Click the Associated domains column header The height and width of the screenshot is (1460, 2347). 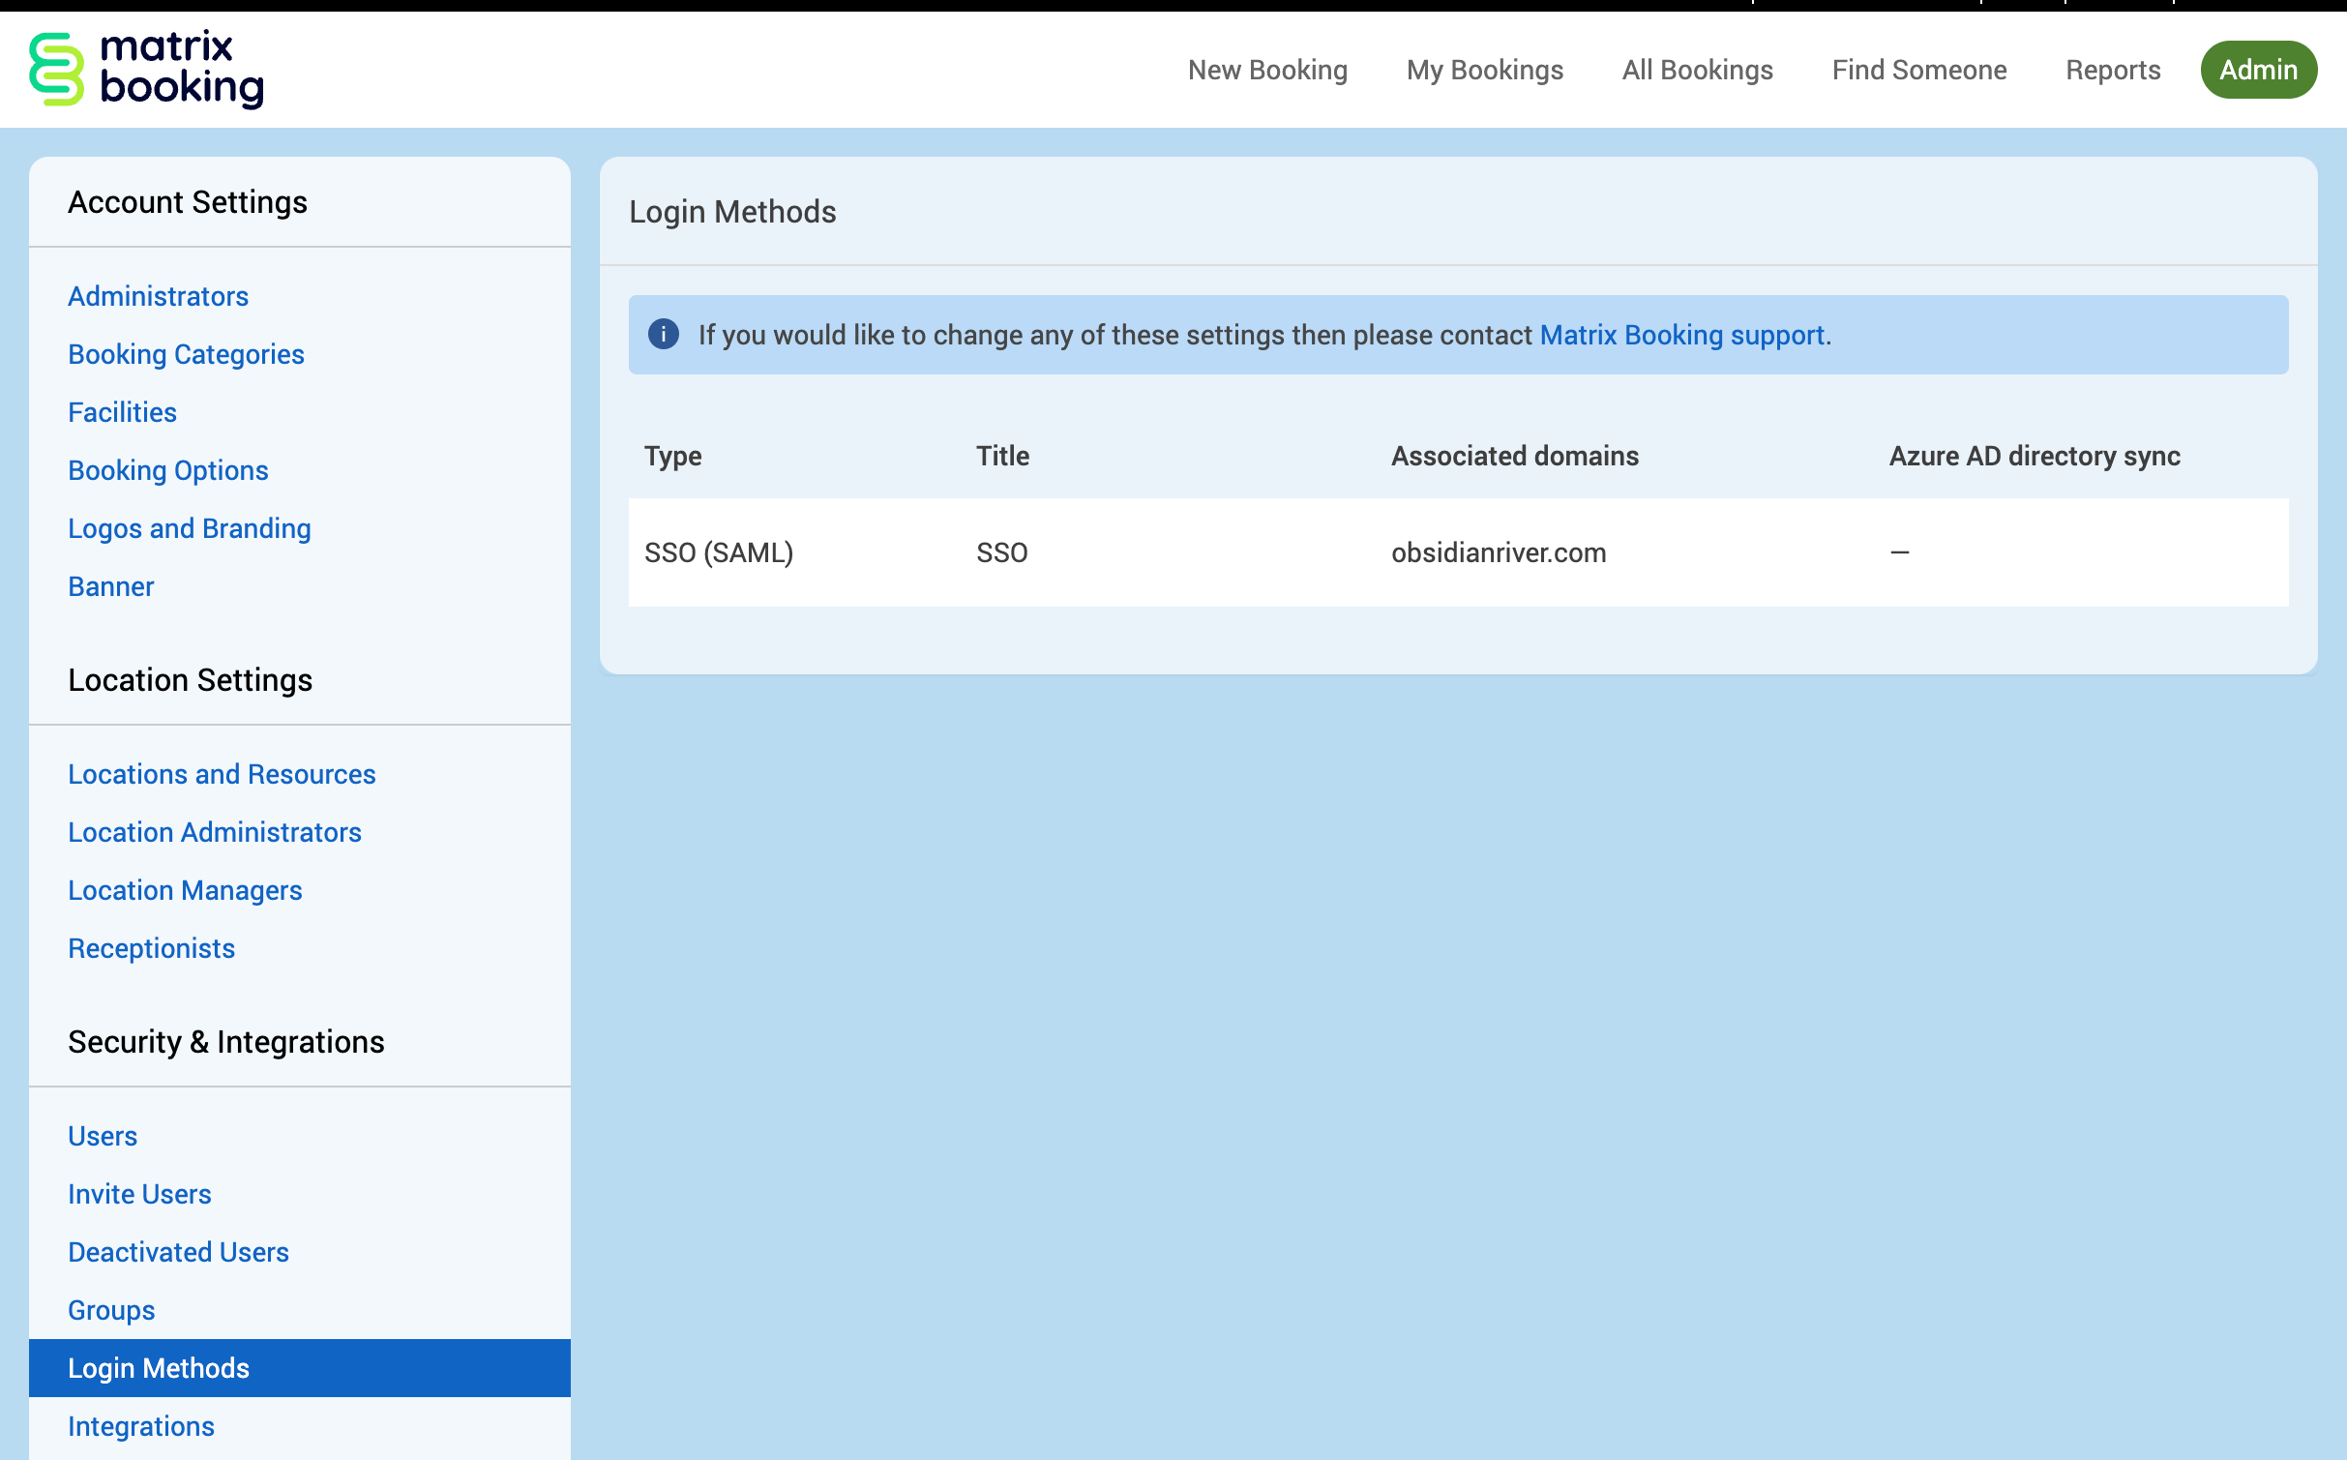1515,456
